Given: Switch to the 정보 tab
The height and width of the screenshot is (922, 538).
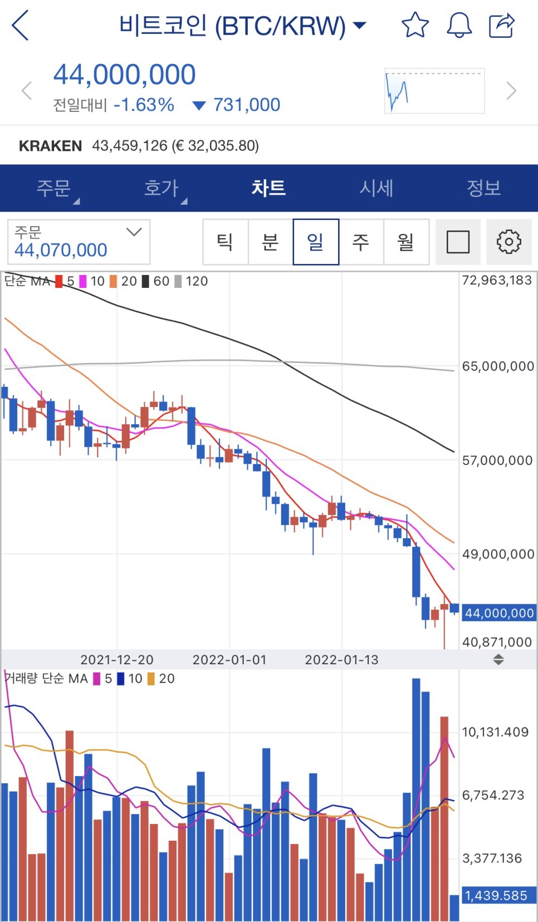Looking at the screenshot, I should (x=484, y=188).
